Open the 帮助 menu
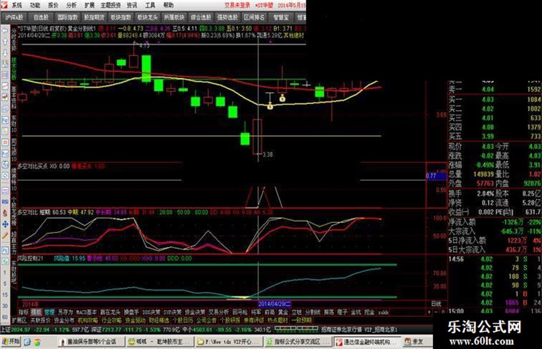The image size is (542, 349). [169, 5]
